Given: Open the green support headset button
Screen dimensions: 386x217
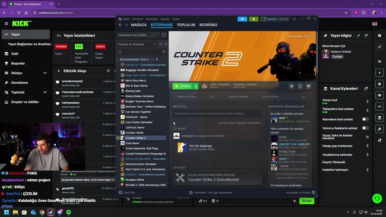Looking at the screenshot, I should click(x=377, y=198).
